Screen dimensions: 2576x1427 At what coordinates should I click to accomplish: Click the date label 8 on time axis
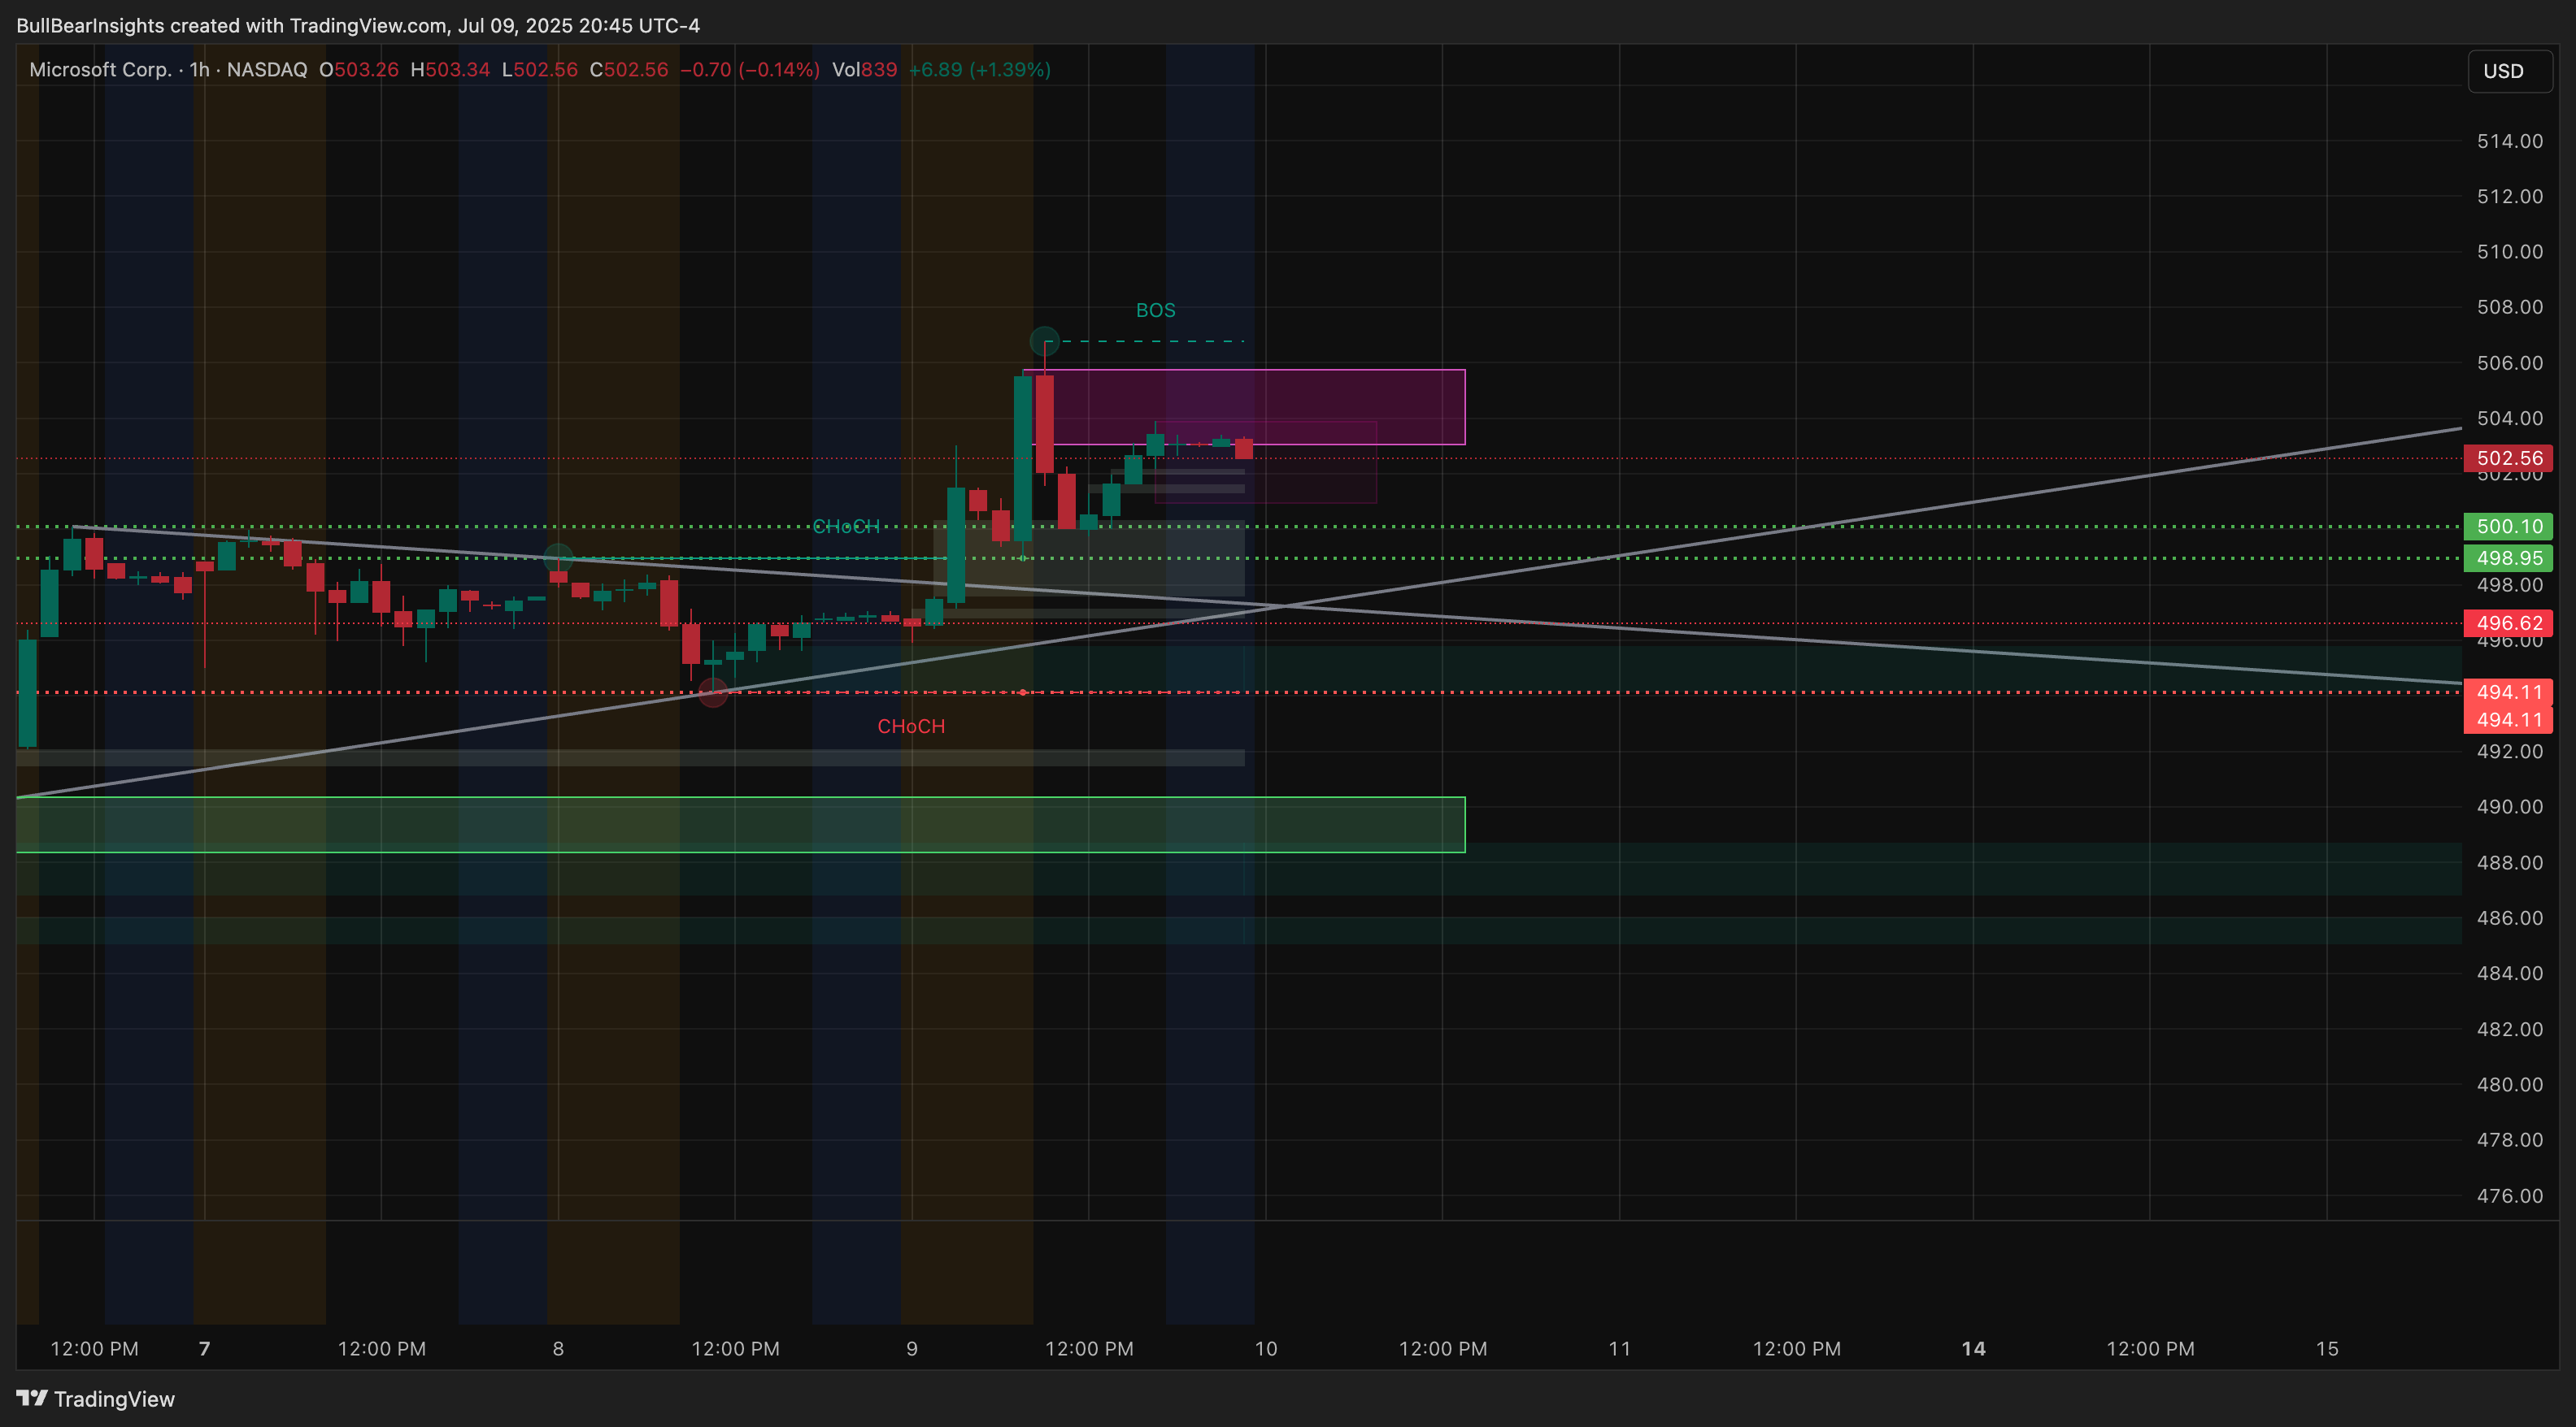[558, 1349]
